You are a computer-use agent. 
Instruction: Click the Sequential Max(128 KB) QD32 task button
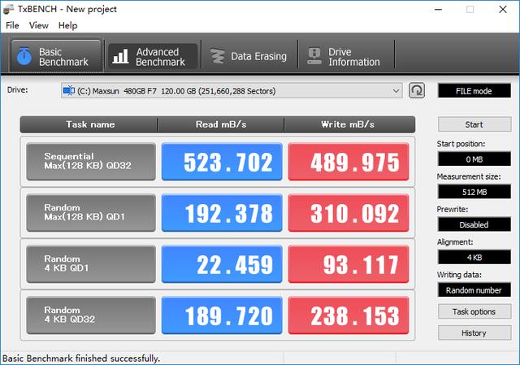(x=91, y=162)
